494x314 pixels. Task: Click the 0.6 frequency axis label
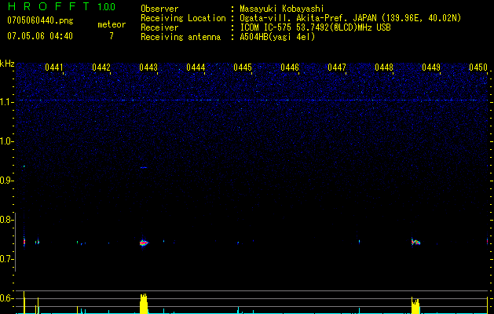(x=7, y=298)
